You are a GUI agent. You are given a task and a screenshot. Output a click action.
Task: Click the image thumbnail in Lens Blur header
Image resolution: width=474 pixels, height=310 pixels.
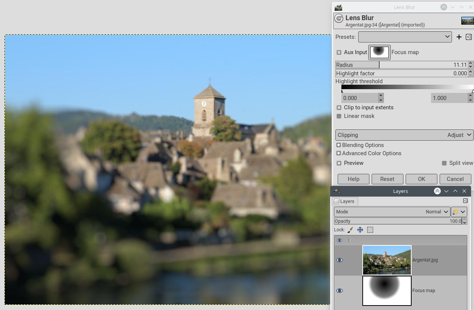467,21
